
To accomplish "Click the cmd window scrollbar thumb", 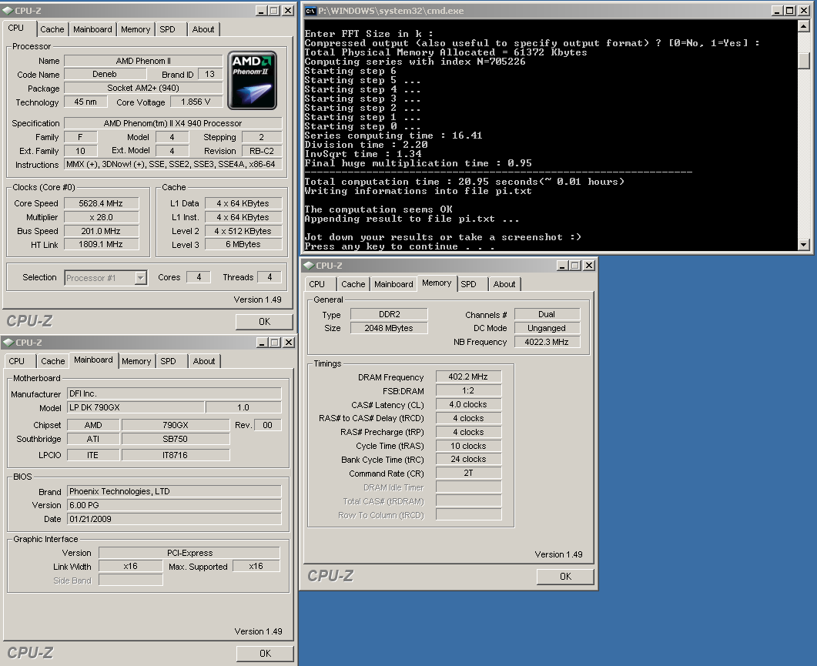I will (803, 61).
